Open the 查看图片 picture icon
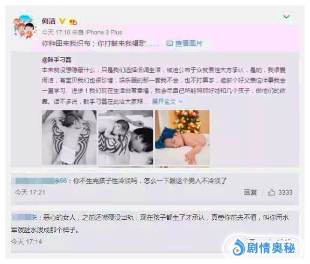 click(x=170, y=43)
